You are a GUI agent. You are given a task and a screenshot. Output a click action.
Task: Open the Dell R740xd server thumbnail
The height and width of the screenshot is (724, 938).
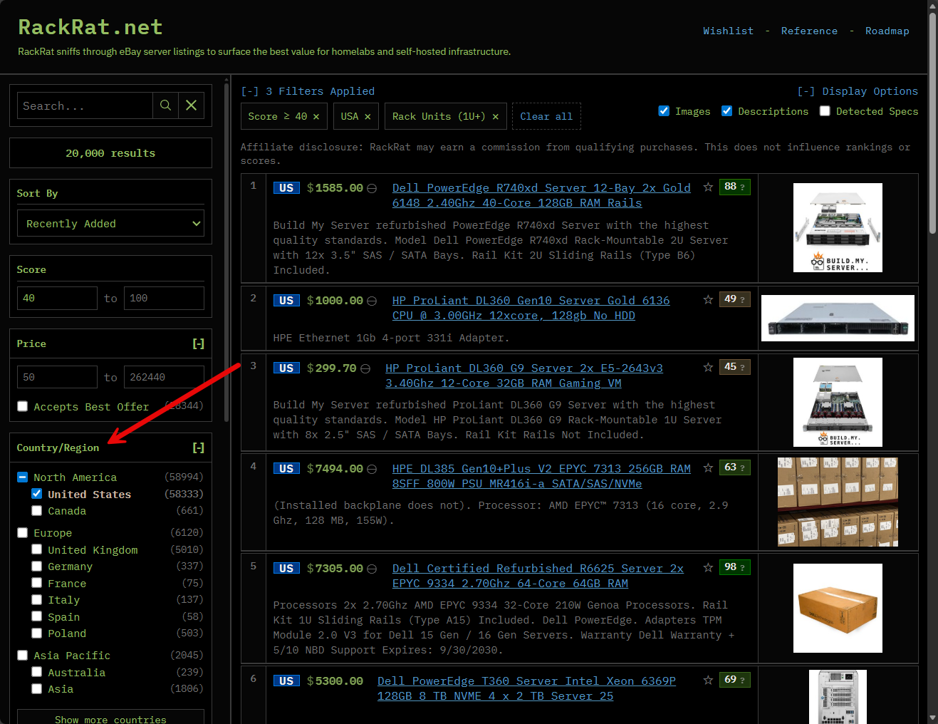[838, 227]
